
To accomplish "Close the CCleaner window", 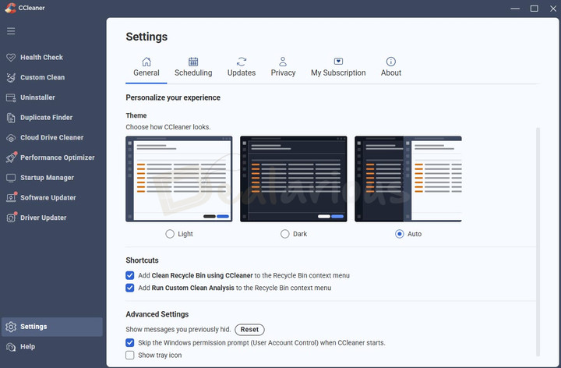I will 553,9.
